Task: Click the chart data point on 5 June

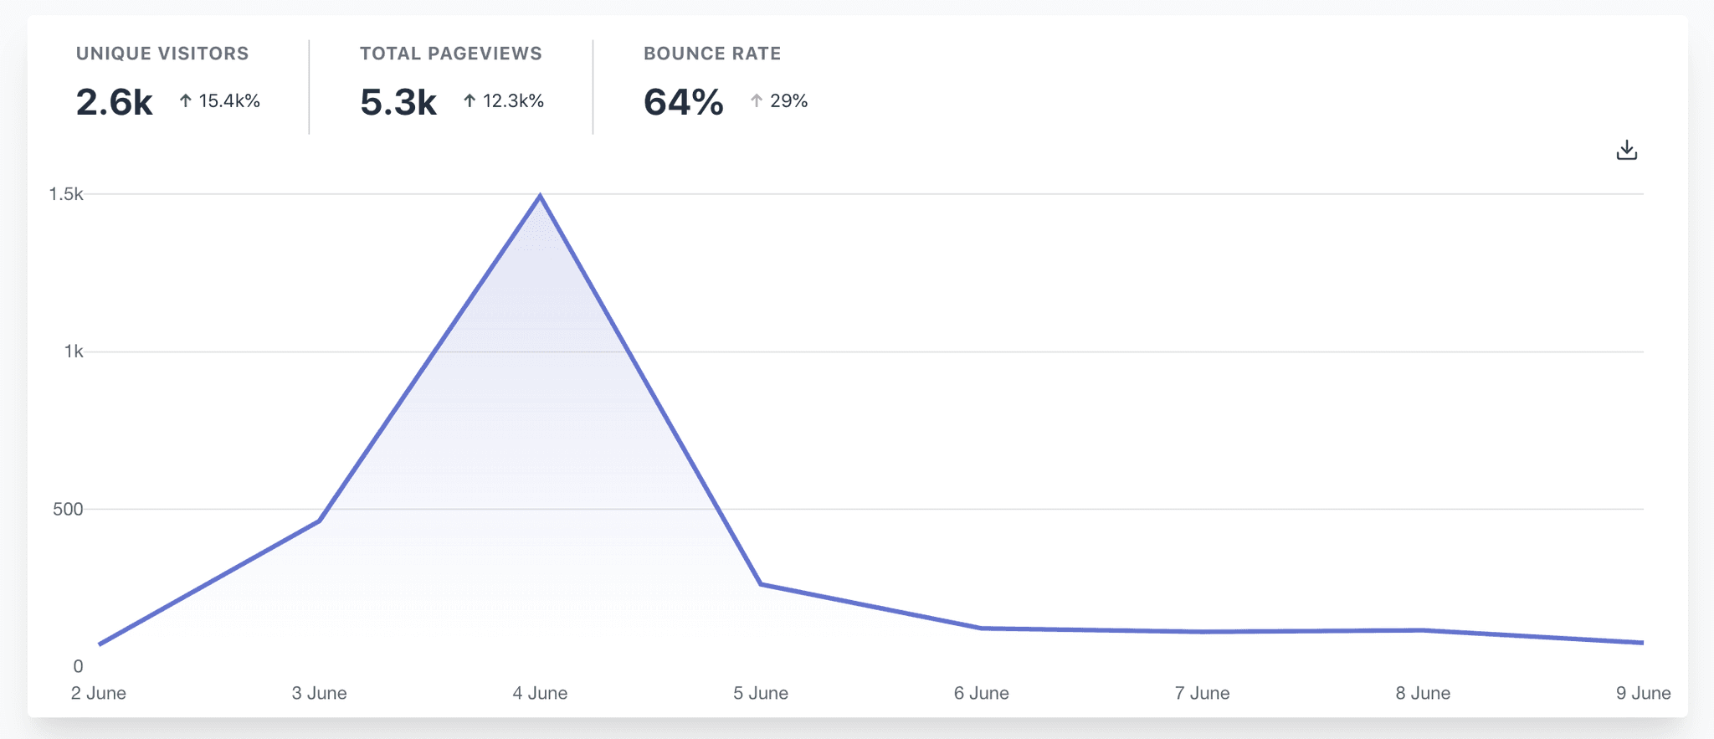Action: click(x=761, y=584)
